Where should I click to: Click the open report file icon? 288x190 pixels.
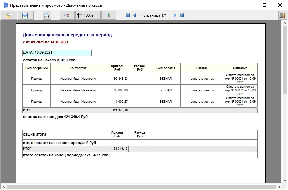[x=8, y=15]
